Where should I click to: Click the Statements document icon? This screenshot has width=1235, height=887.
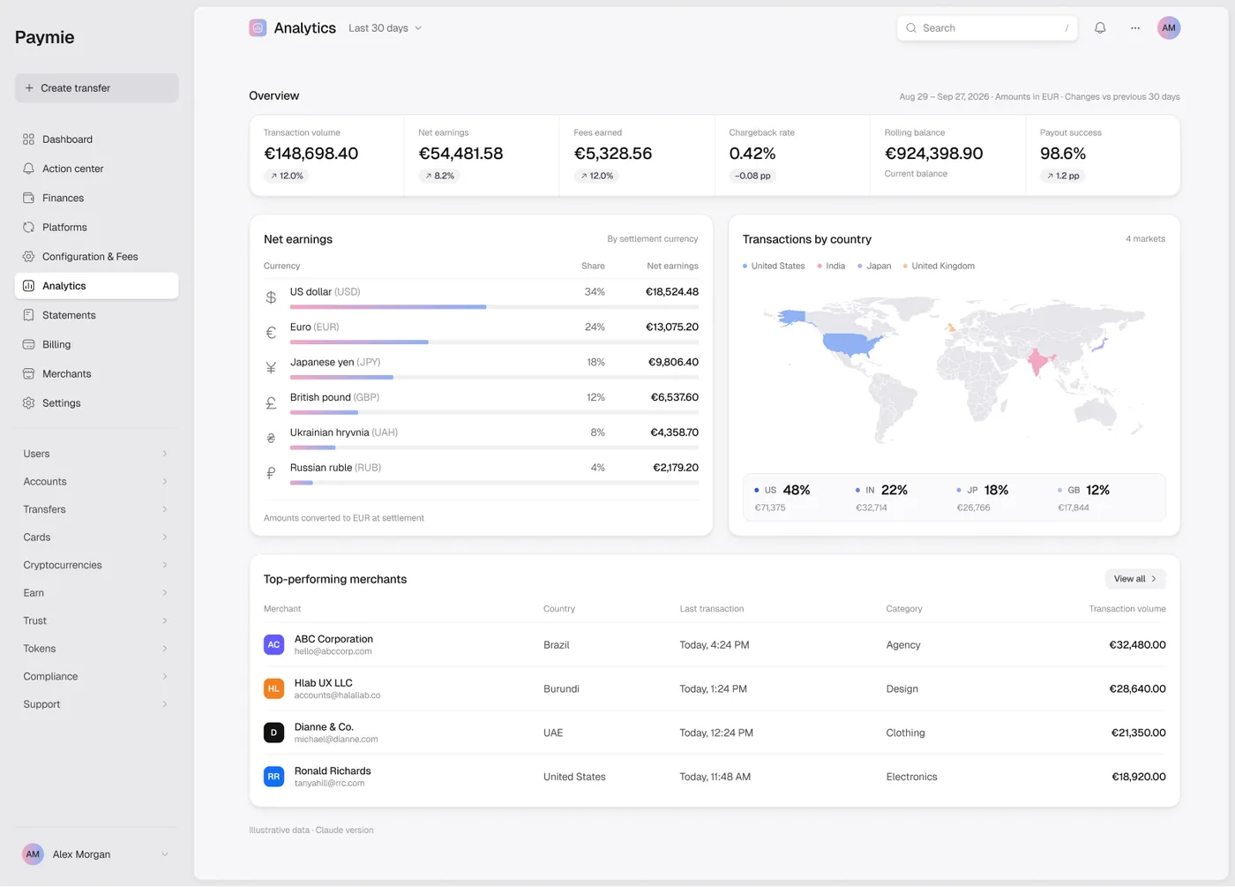click(29, 315)
